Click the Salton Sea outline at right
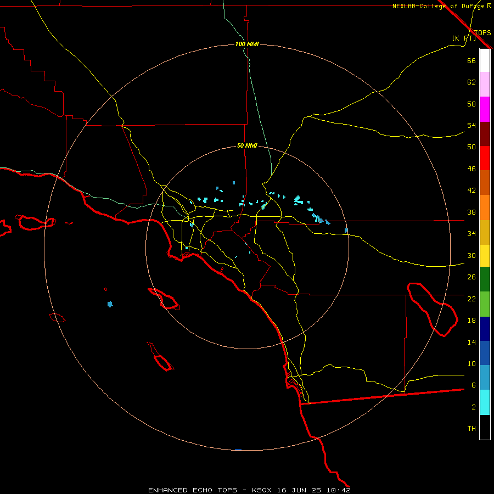 point(433,310)
